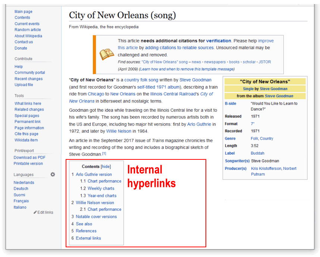Open What links here tool

tap(28, 104)
